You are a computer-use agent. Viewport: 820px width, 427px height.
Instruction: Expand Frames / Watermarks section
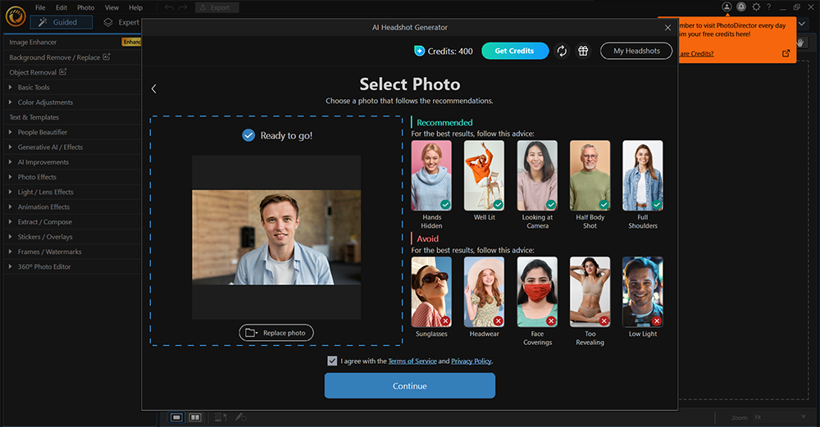(x=72, y=252)
